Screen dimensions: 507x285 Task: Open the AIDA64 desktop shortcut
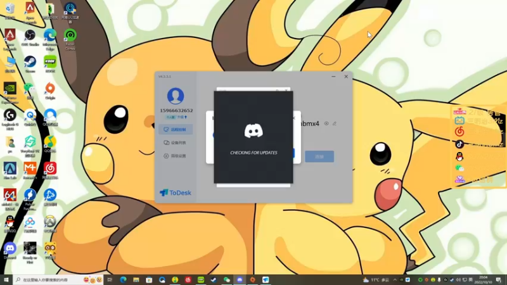[x=10, y=199]
